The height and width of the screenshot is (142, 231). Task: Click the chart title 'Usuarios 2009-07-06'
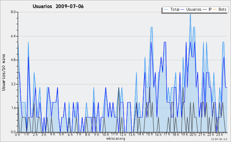(x=58, y=7)
